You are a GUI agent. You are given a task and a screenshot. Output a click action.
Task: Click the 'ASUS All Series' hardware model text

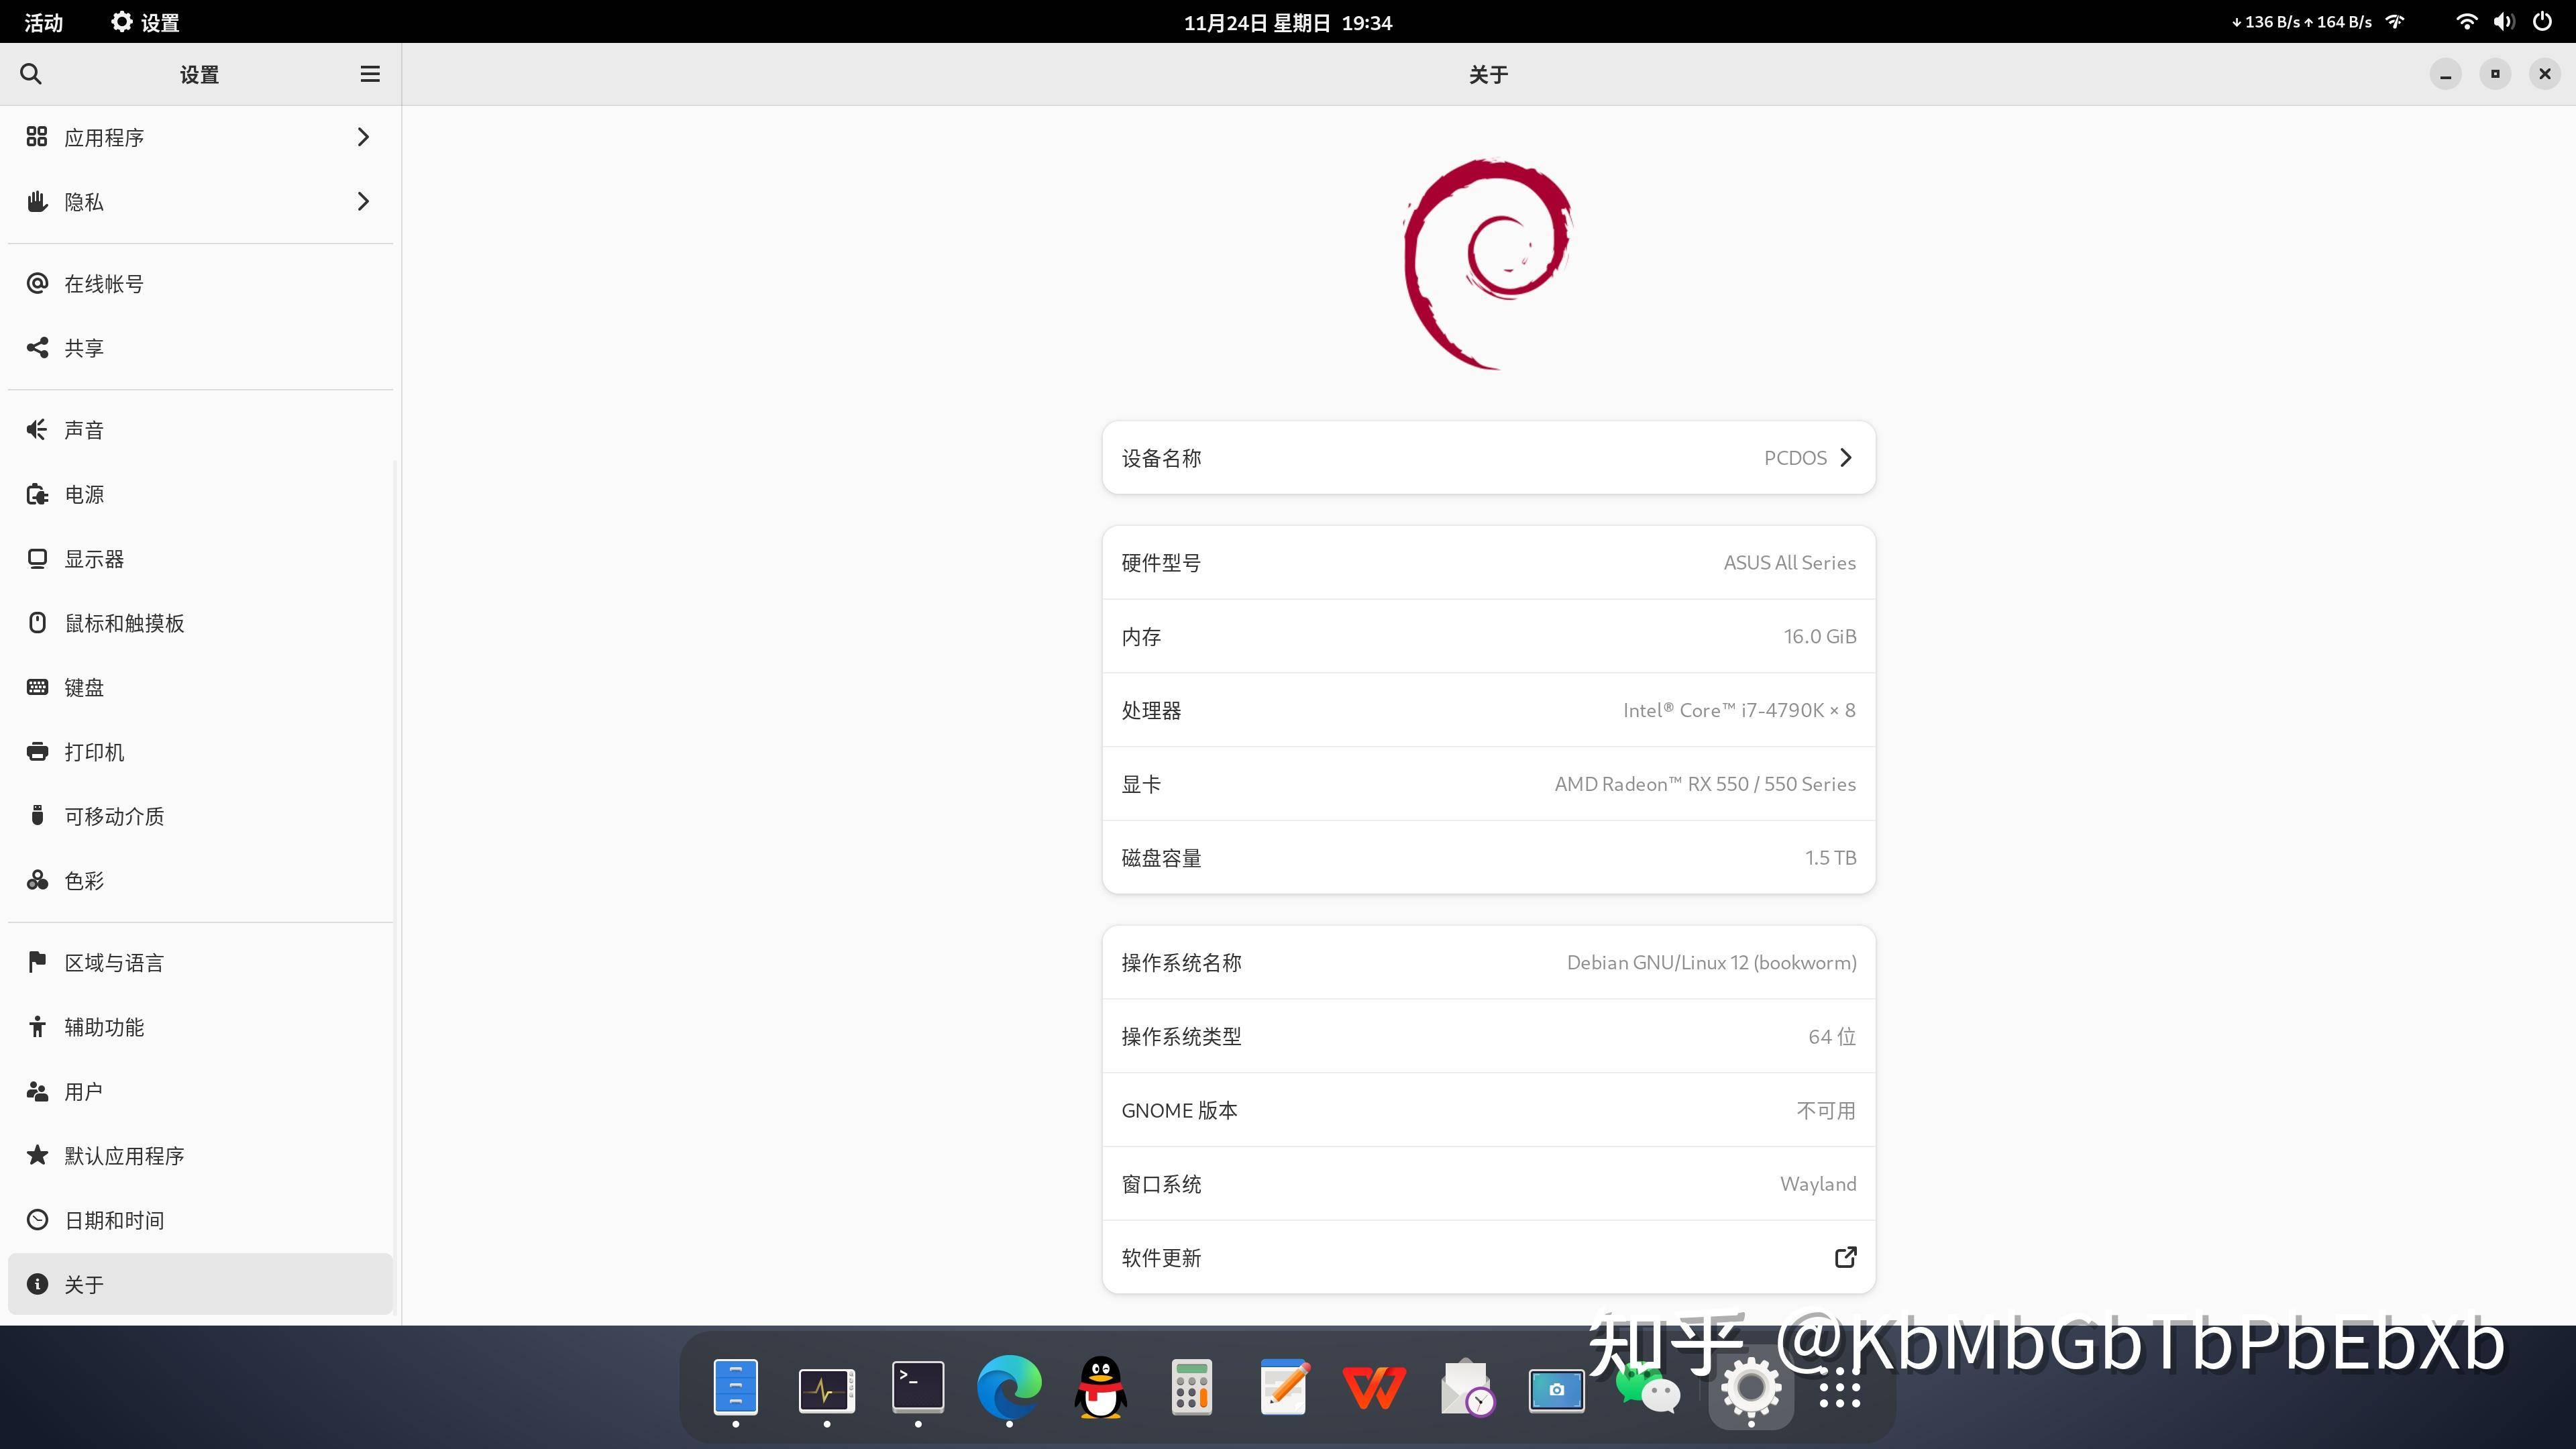(1790, 563)
